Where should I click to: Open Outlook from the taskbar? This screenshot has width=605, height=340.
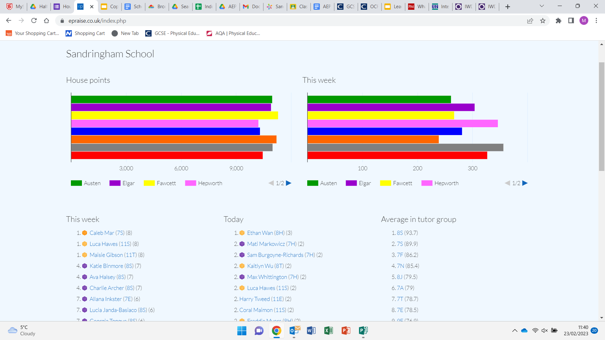point(294,331)
